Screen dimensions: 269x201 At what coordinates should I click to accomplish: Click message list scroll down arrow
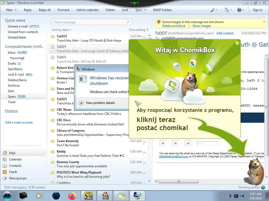(x=149, y=181)
